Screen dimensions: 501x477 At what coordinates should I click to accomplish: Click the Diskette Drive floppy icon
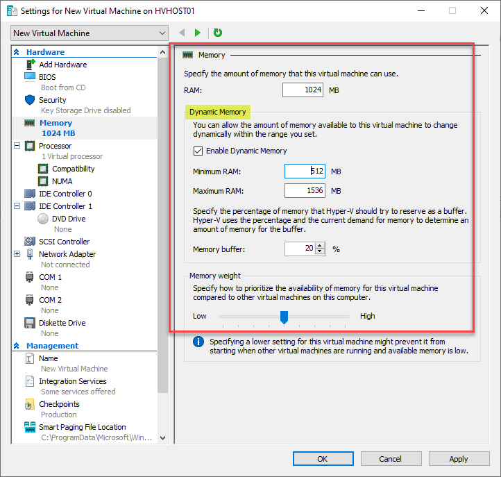30,323
